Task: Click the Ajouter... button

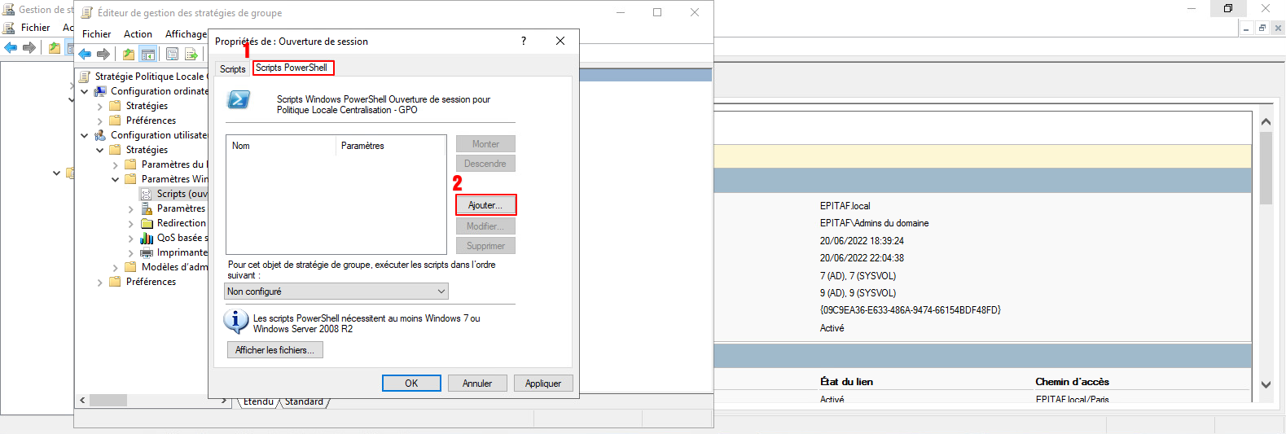Action: pyautogui.click(x=485, y=205)
